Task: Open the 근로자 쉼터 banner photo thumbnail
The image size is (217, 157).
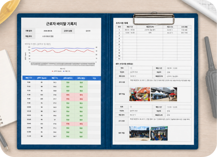Action: [159, 133]
